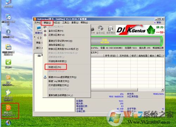Open the 文件 menu in DiskGenius
The width and height of the screenshot is (176, 127).
tap(37, 23)
